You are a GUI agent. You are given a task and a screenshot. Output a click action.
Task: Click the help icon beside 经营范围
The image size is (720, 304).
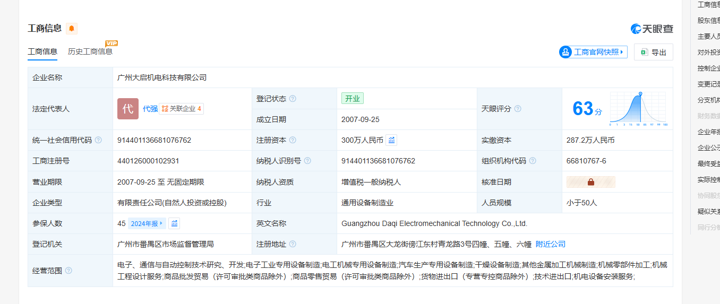point(68,271)
